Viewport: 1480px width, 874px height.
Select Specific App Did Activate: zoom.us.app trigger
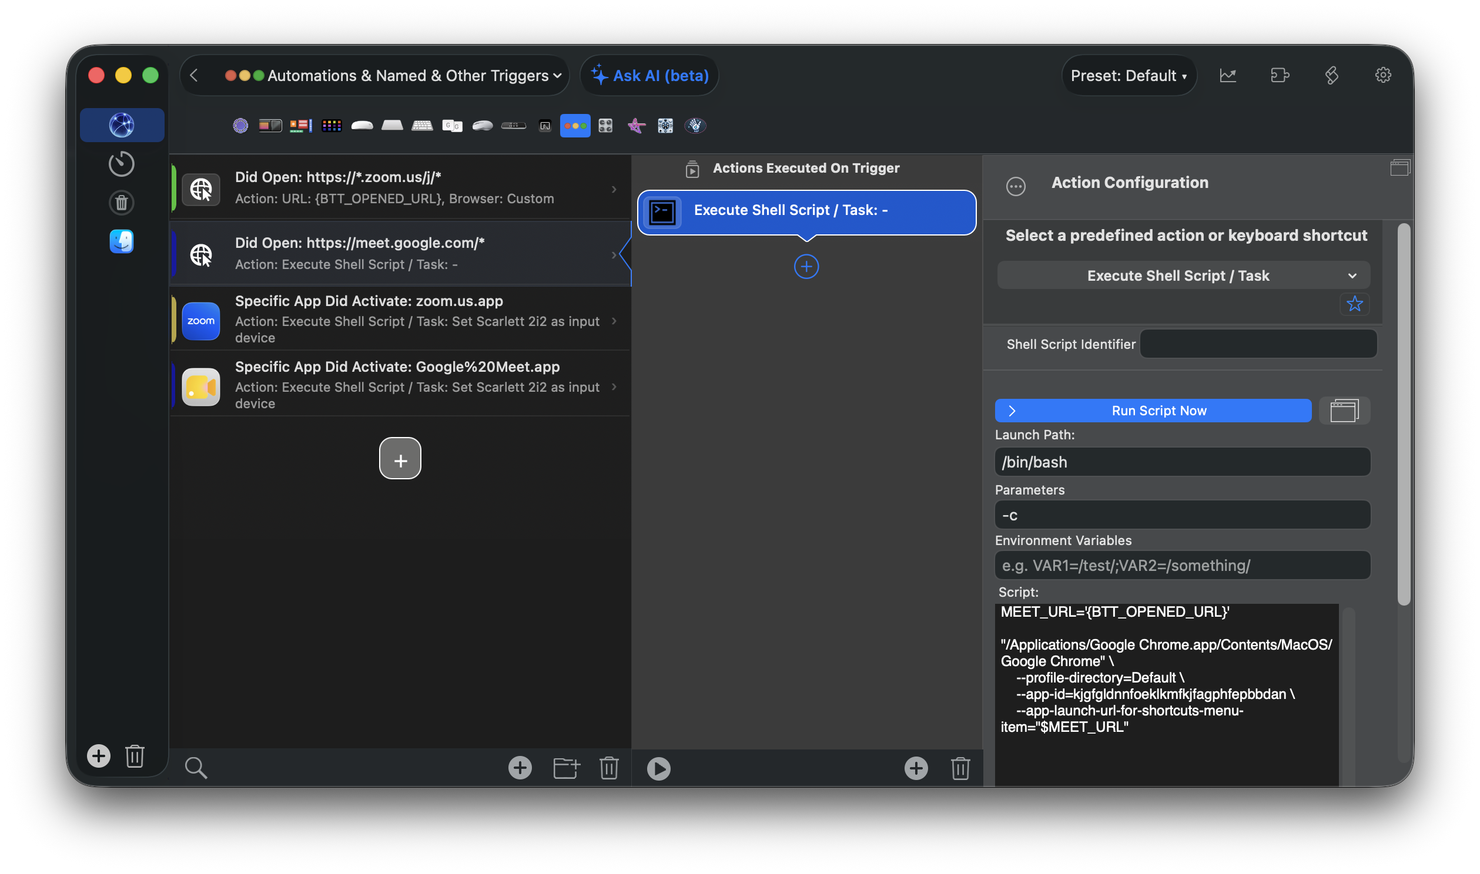[400, 318]
